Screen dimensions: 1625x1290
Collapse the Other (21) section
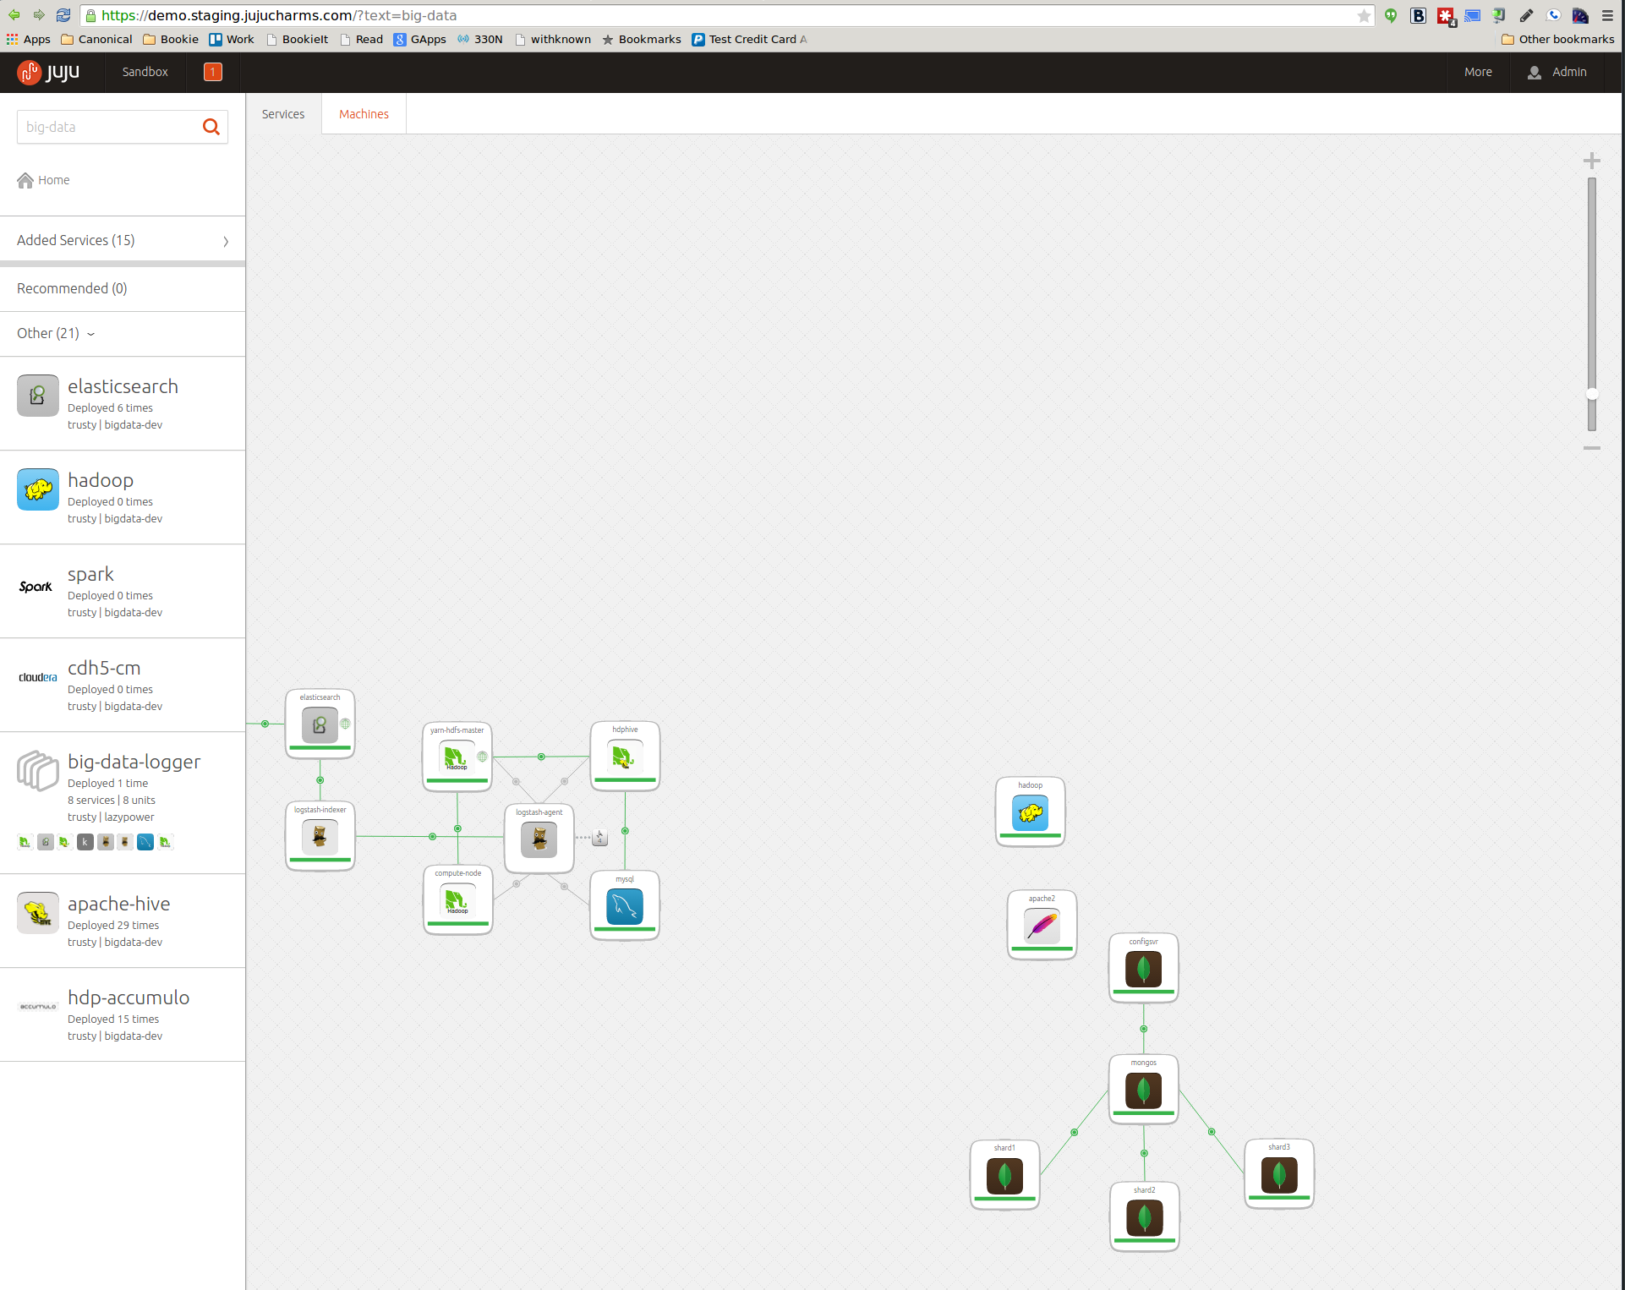pos(90,334)
